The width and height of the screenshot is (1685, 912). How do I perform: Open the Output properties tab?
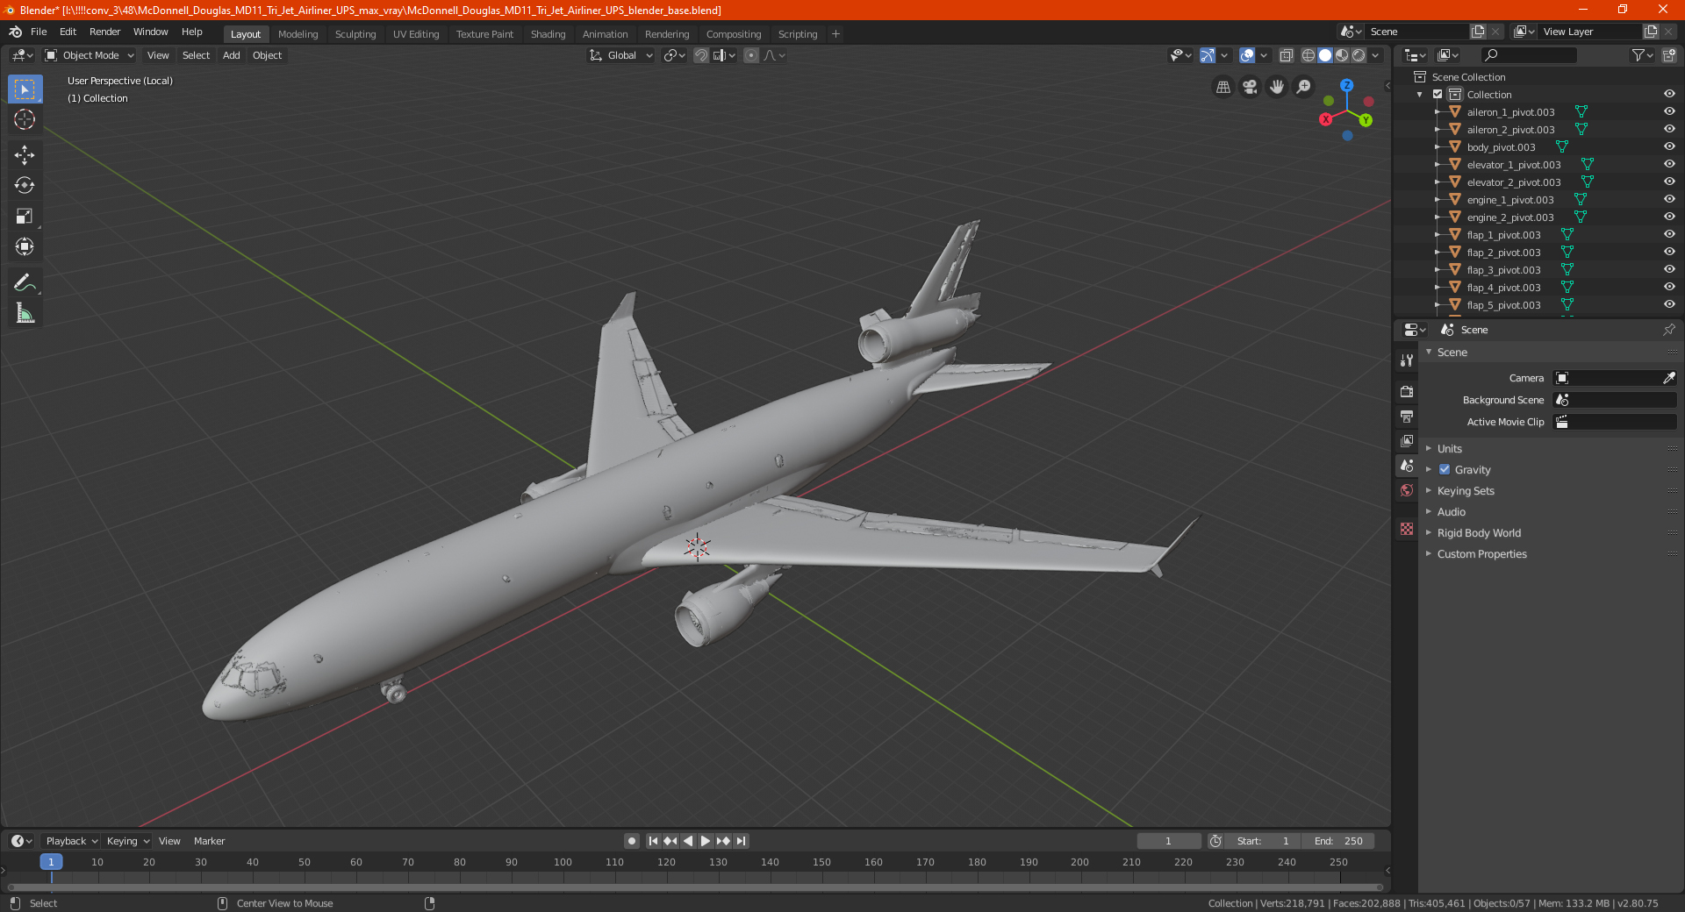click(x=1407, y=416)
